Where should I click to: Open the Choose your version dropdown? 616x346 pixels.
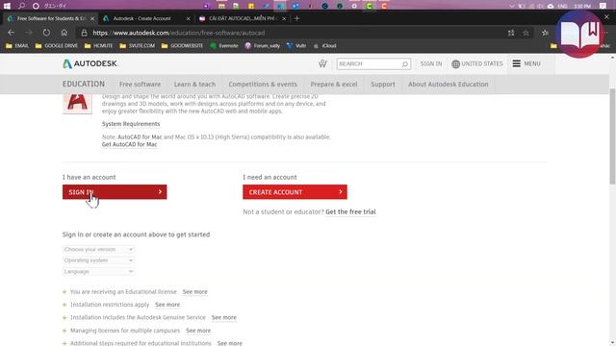point(98,250)
